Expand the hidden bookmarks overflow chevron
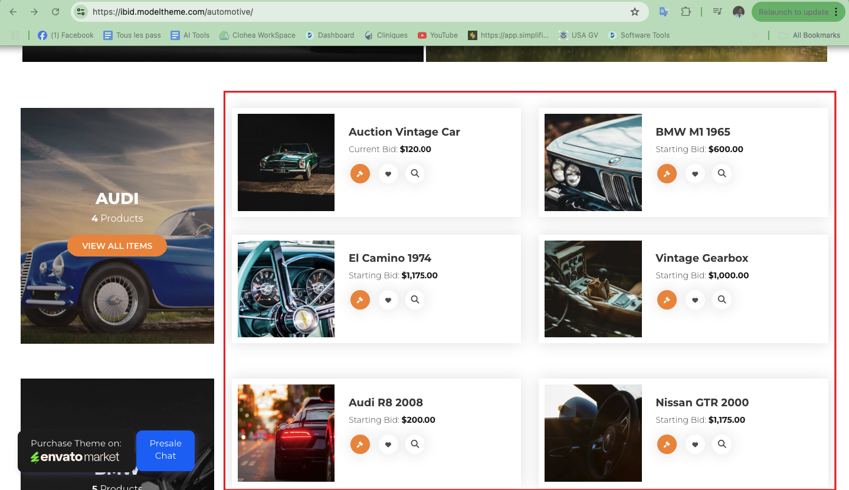This screenshot has width=849, height=490. pos(755,35)
